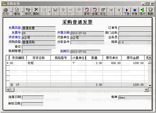Click the Cash Payment (现付) icon

[142, 11]
